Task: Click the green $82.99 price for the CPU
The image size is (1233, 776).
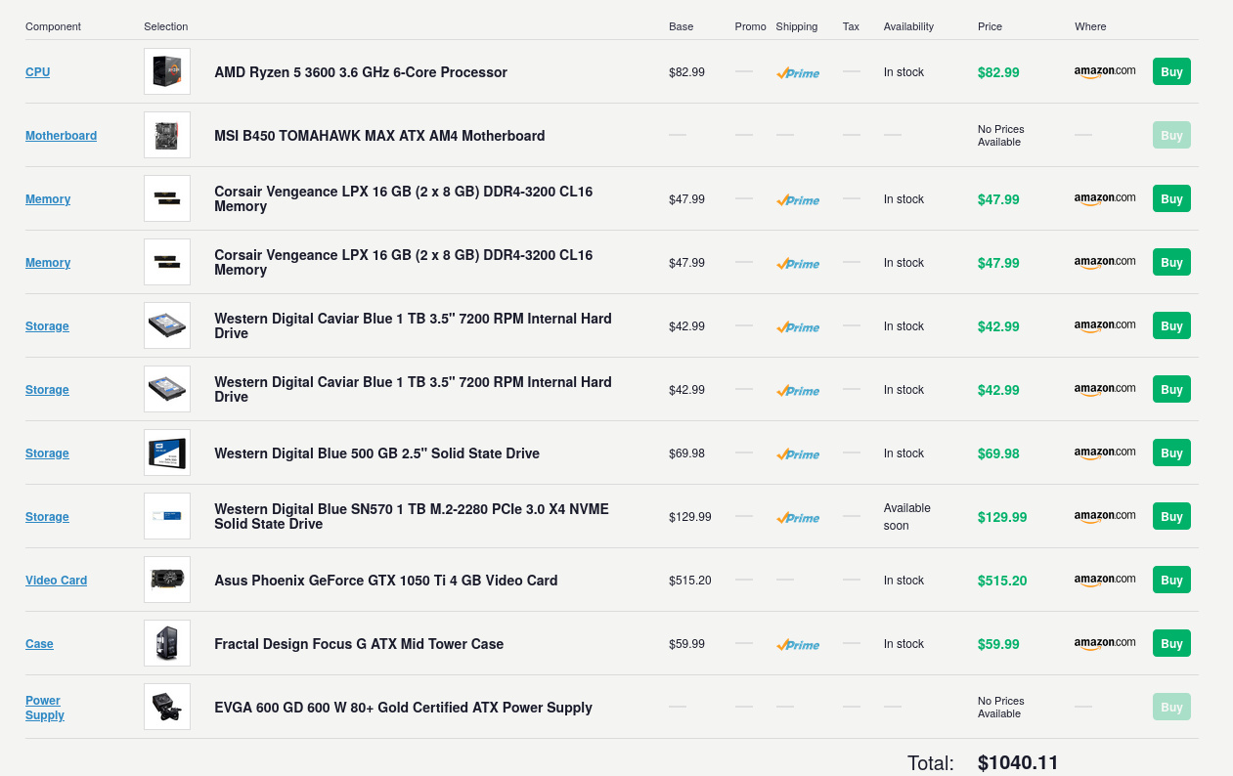Action: [x=998, y=72]
